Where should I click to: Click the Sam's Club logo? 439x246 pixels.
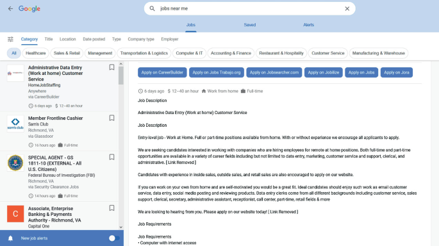pyautogui.click(x=15, y=124)
